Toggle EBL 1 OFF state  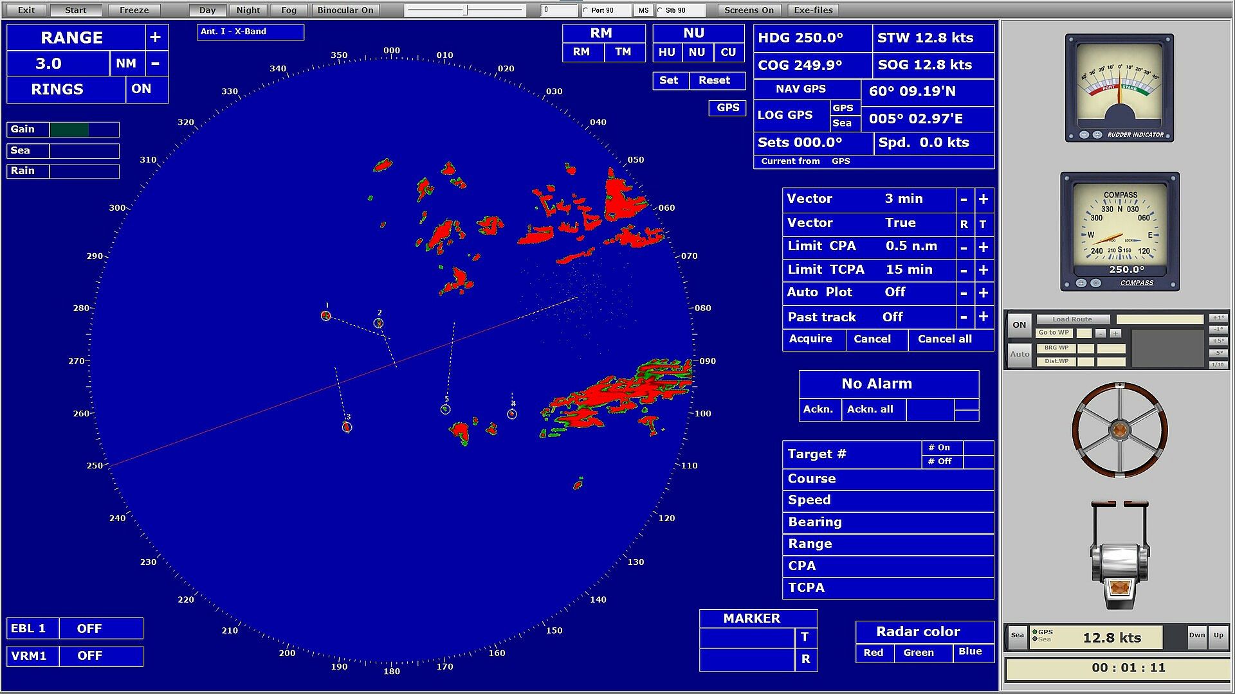click(x=89, y=628)
